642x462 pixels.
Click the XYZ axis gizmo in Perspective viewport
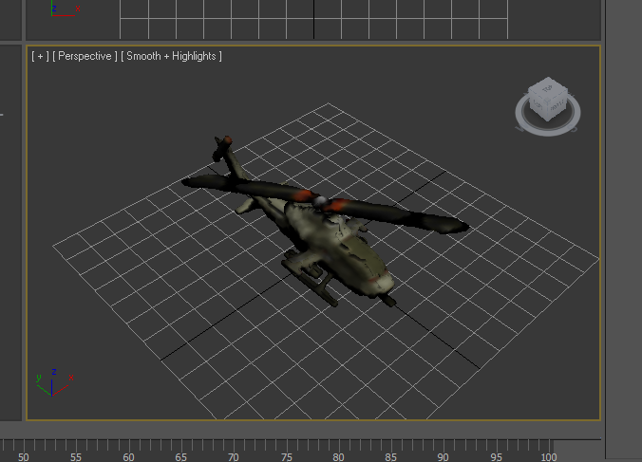(x=52, y=382)
